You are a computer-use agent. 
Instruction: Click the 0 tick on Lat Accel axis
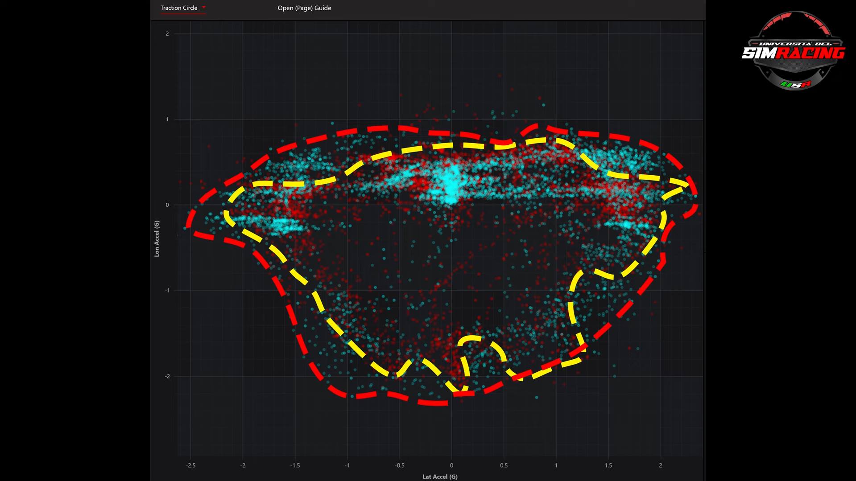click(451, 465)
